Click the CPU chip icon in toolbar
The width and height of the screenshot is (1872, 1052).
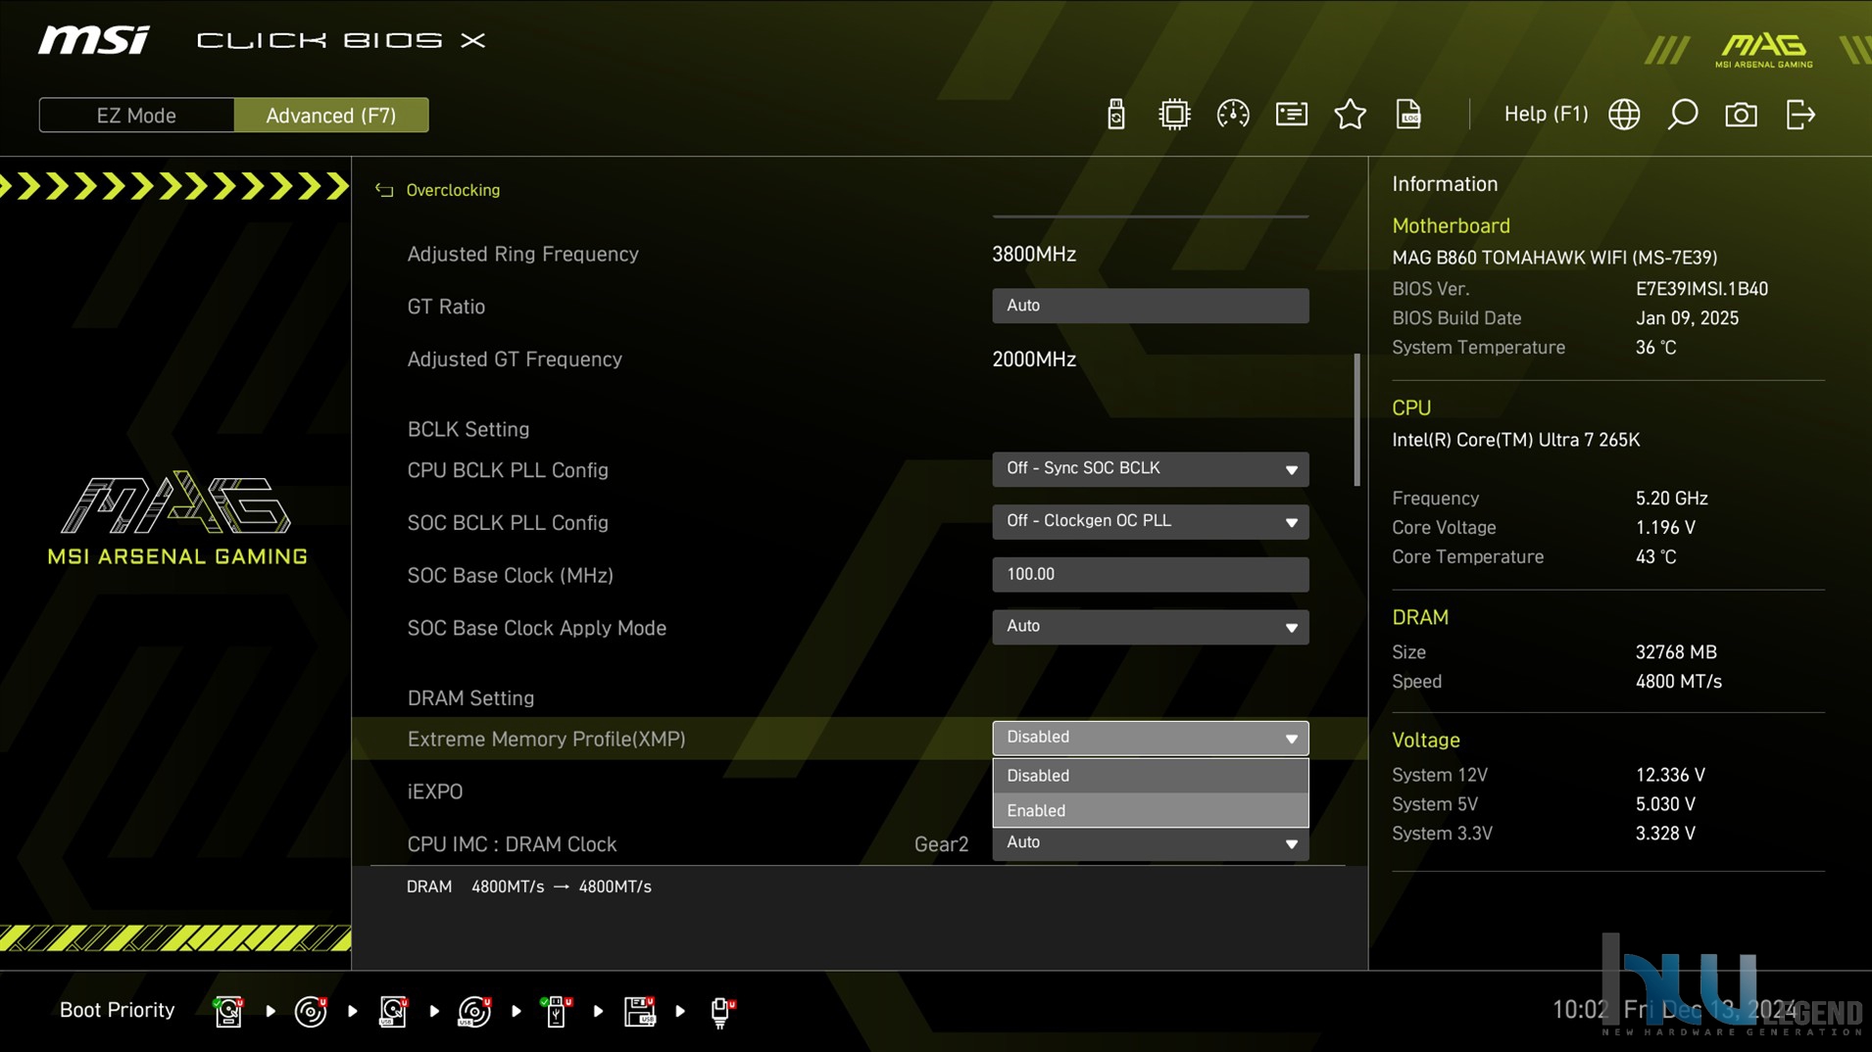[1173, 115]
